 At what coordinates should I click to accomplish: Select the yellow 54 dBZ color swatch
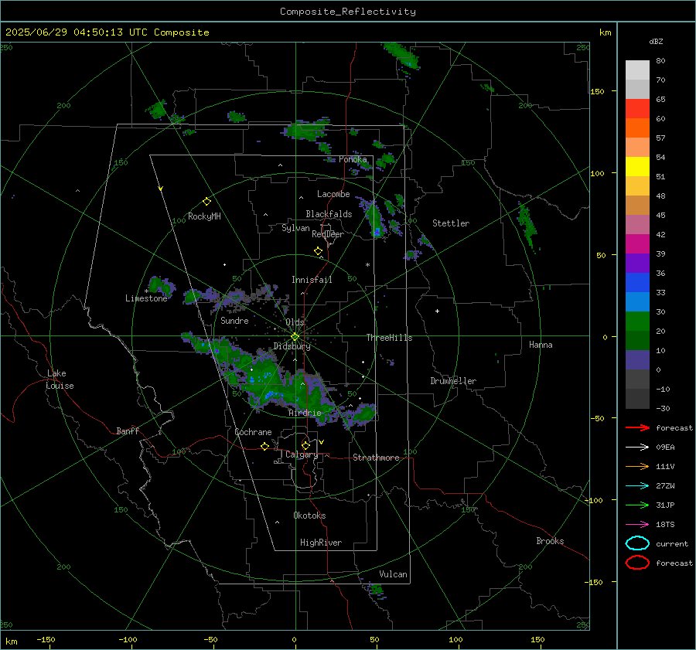click(637, 166)
